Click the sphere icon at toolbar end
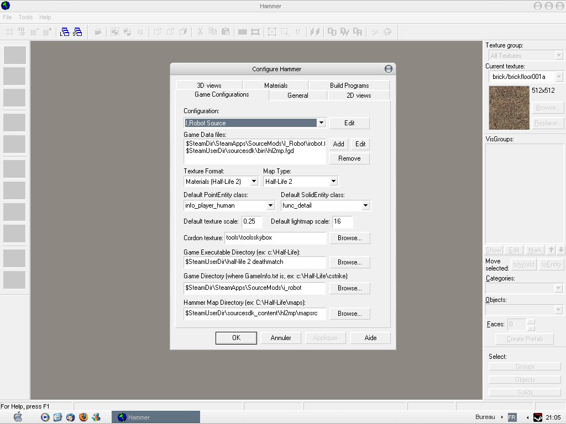 click(x=387, y=32)
